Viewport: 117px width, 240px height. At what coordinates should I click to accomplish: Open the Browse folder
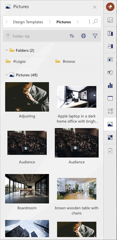coord(77,61)
